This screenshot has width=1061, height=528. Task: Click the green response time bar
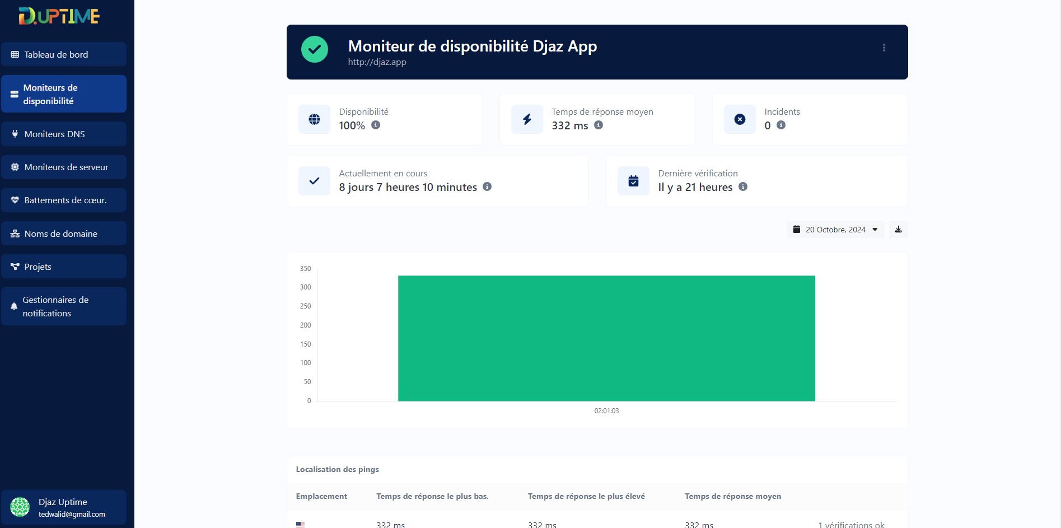pyautogui.click(x=606, y=338)
